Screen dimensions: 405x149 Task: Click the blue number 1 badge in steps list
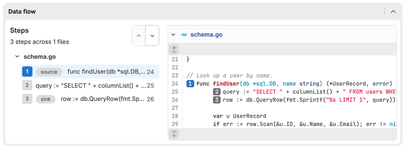tap(28, 72)
